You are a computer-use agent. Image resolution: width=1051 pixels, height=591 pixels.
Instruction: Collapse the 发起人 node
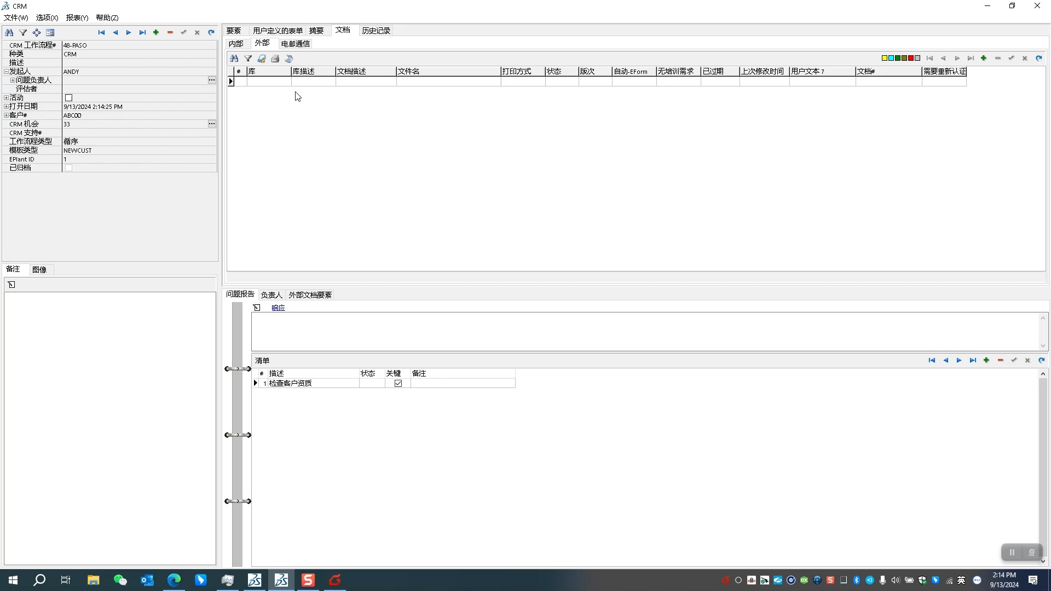(6, 72)
